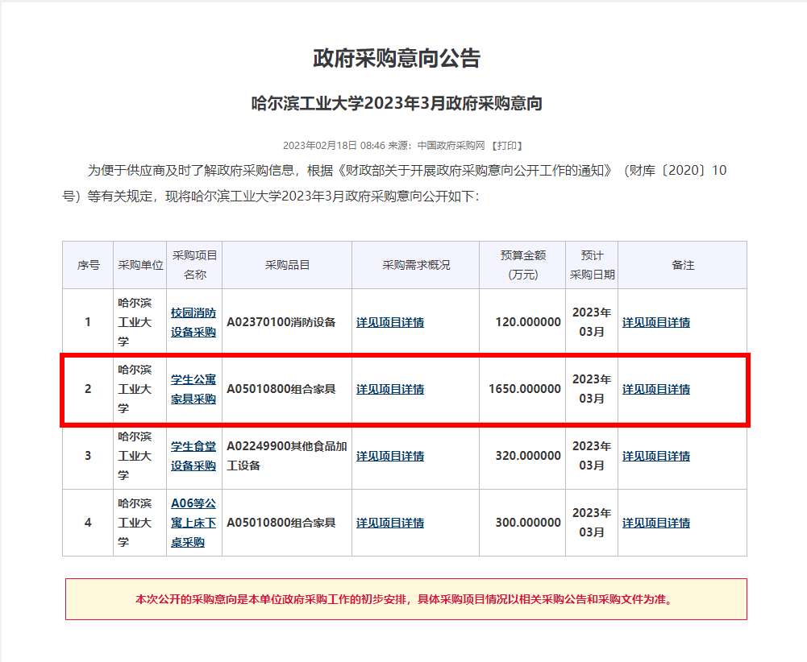
Task: Open 采购需求概况 详见项目详情 link for A06等公寓上床下桌采购
Action: coord(390,523)
